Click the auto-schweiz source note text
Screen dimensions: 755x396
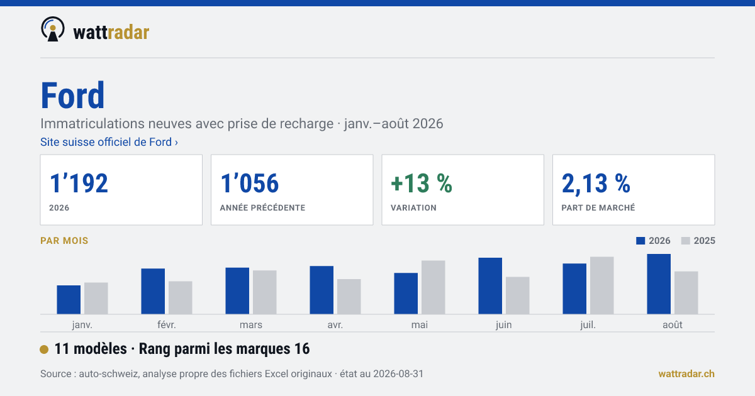(232, 374)
